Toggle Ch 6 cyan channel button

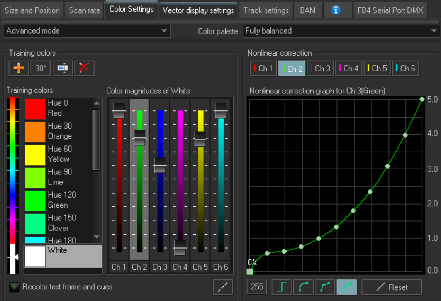tap(405, 68)
